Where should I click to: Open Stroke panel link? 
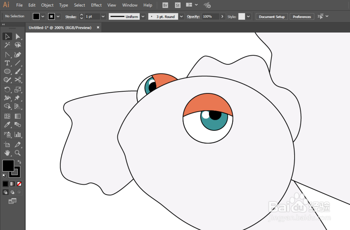[x=71, y=17]
